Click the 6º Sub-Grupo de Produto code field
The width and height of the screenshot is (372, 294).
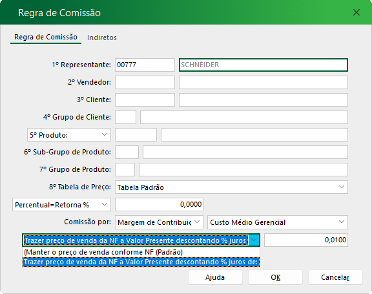[127, 152]
